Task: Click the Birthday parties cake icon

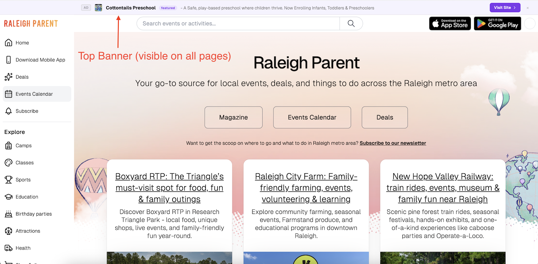Action: (x=8, y=214)
